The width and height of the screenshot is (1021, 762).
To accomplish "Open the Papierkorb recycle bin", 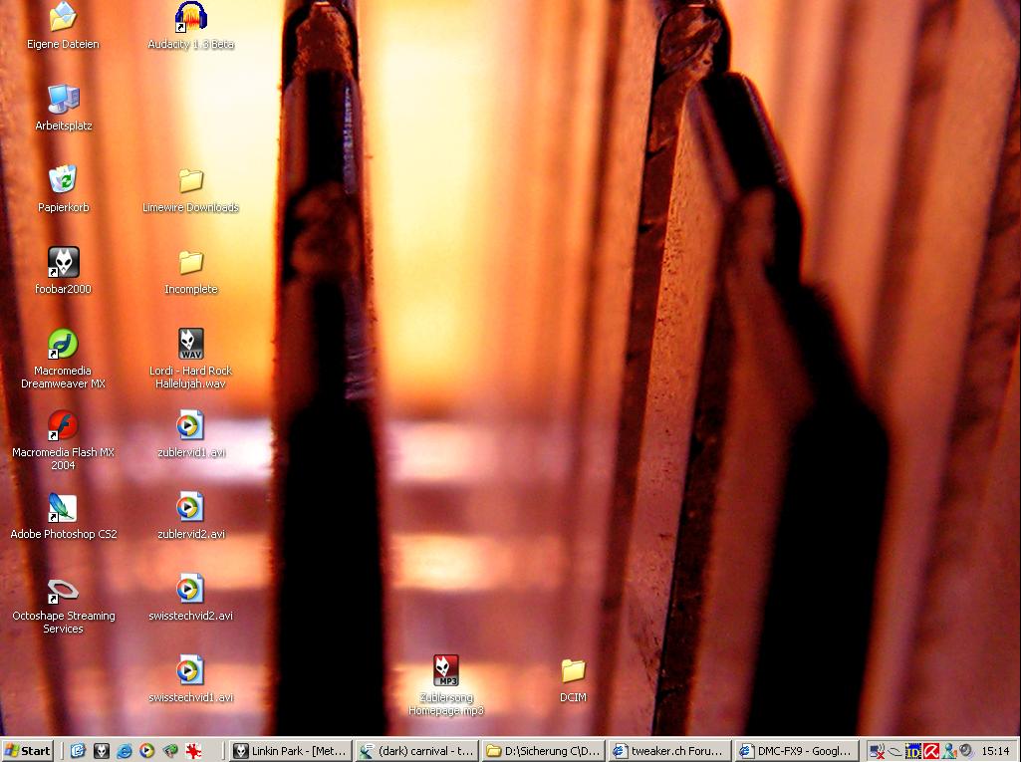I will point(64,181).
